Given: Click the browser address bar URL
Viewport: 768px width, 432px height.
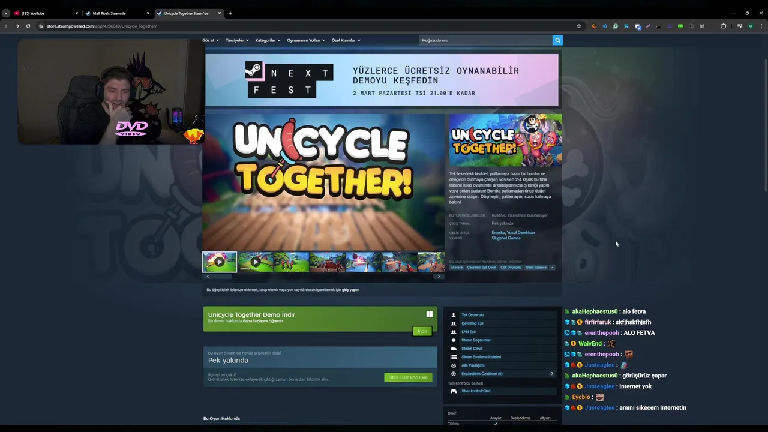Looking at the screenshot, I should pyautogui.click(x=101, y=26).
